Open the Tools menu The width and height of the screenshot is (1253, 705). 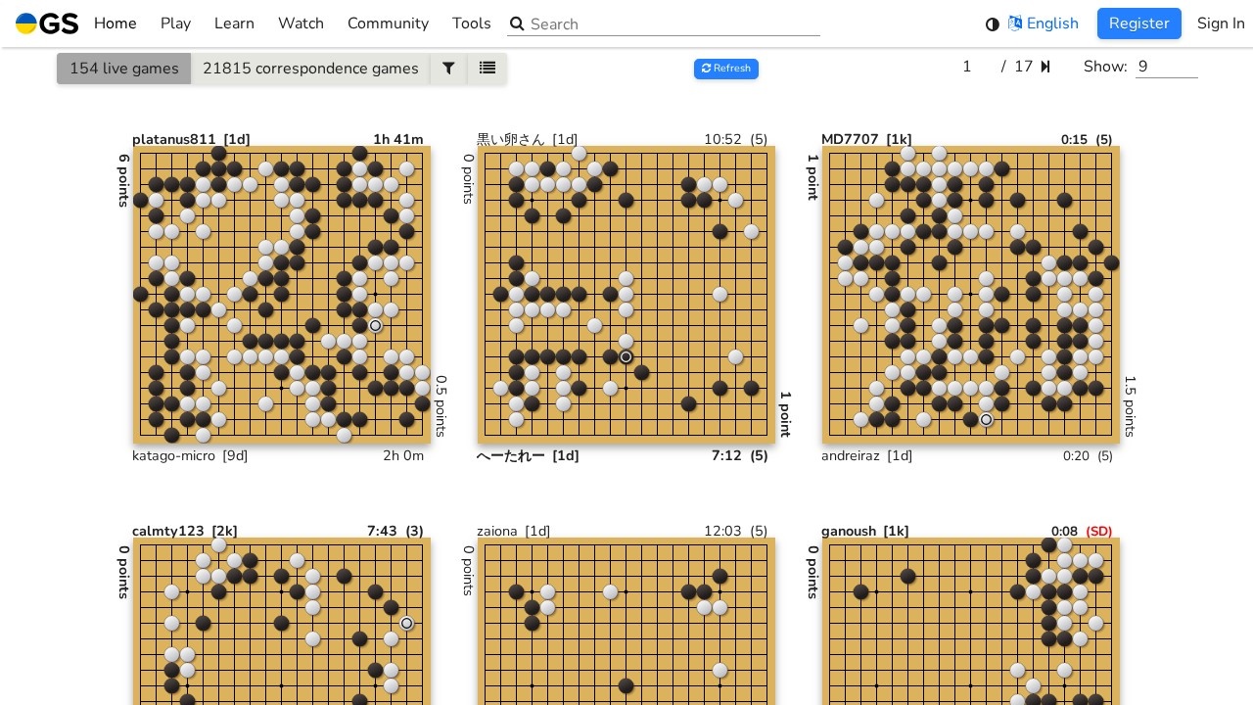[471, 23]
